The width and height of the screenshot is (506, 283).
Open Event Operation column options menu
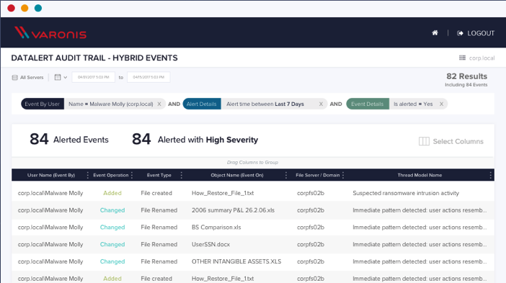coord(132,175)
